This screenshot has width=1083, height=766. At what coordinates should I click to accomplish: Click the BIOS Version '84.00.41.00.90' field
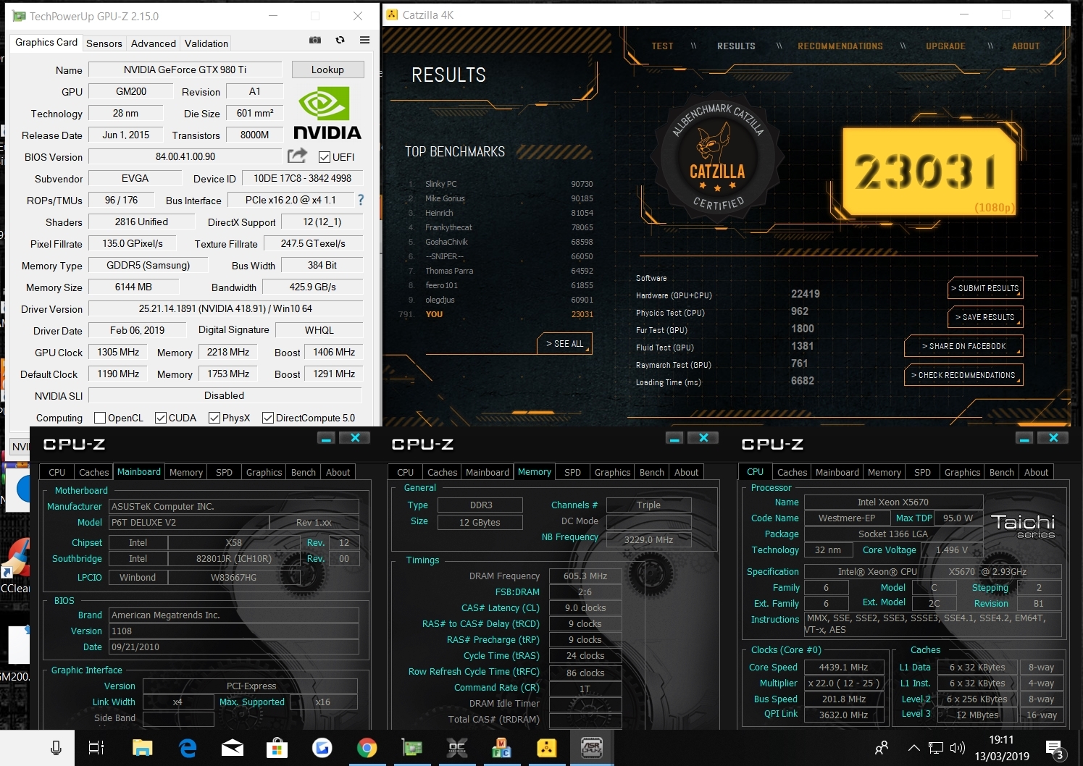[185, 156]
